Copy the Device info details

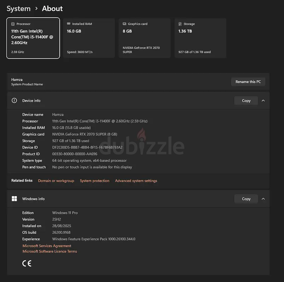pos(246,100)
